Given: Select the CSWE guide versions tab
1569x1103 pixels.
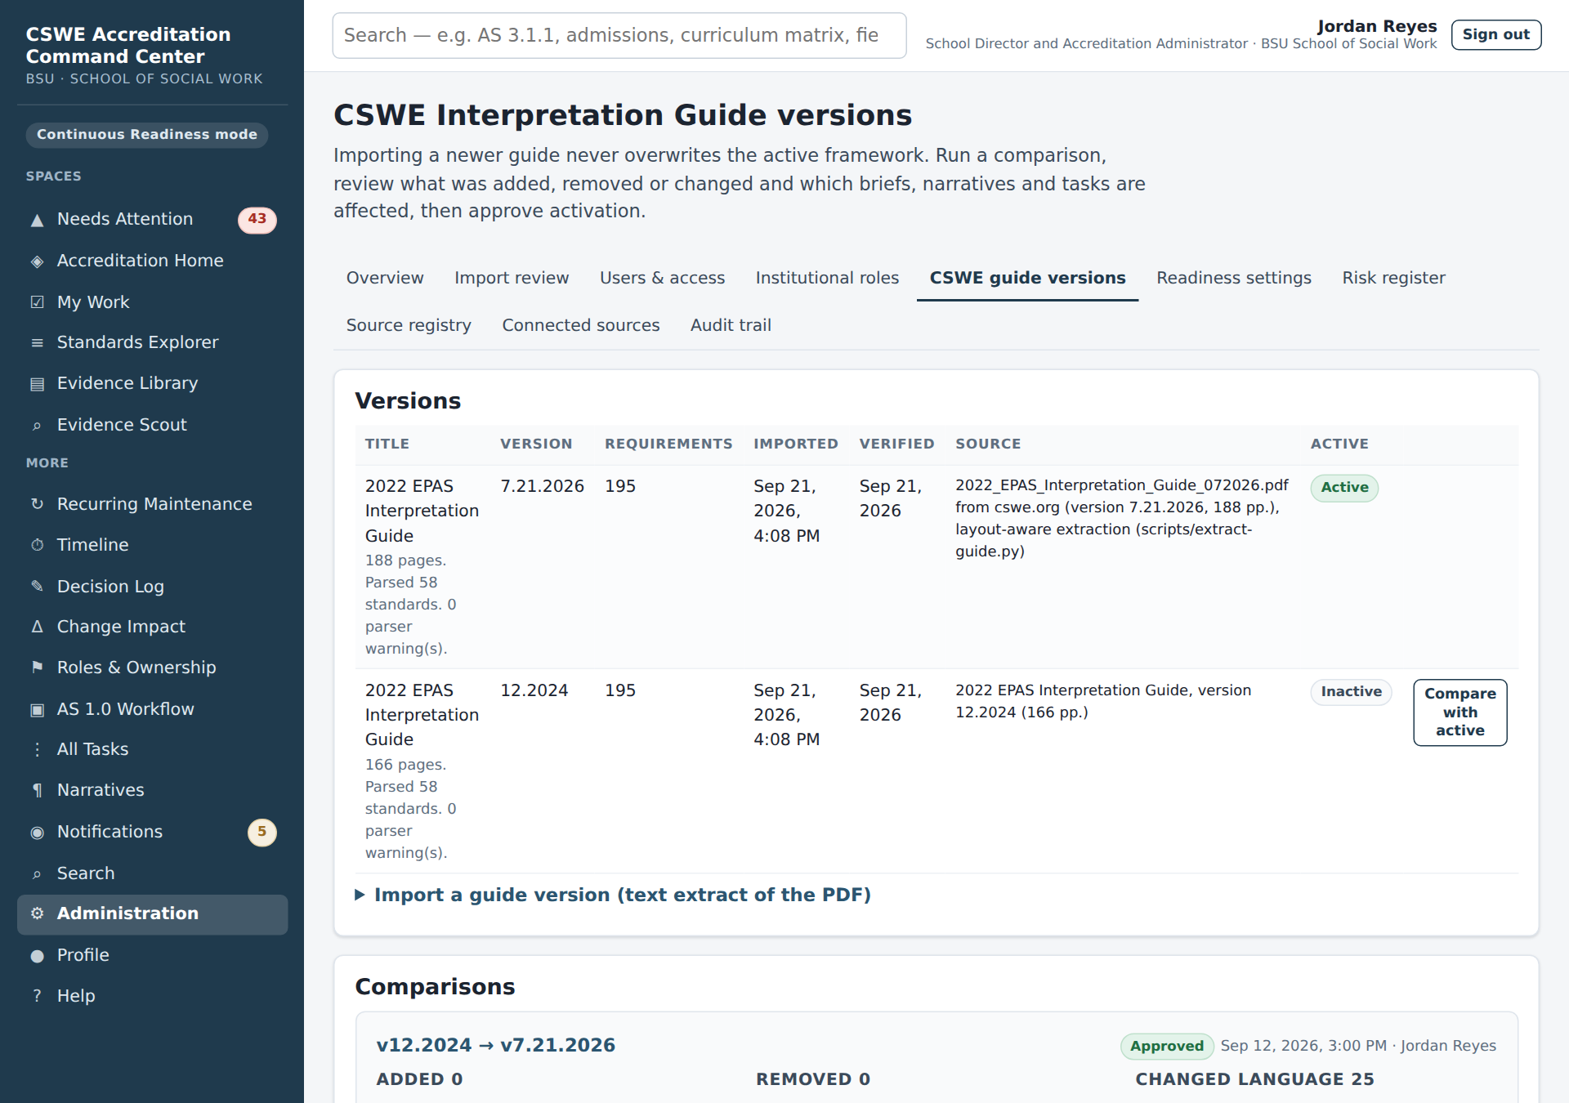Looking at the screenshot, I should pos(1027,278).
